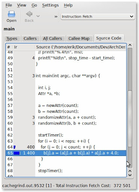Click the cachegrind.out.9532 status bar text

(23, 186)
